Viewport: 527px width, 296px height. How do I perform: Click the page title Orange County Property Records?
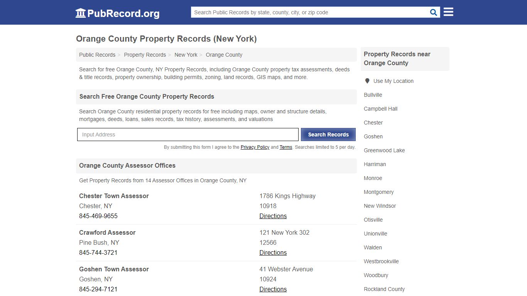(166, 39)
